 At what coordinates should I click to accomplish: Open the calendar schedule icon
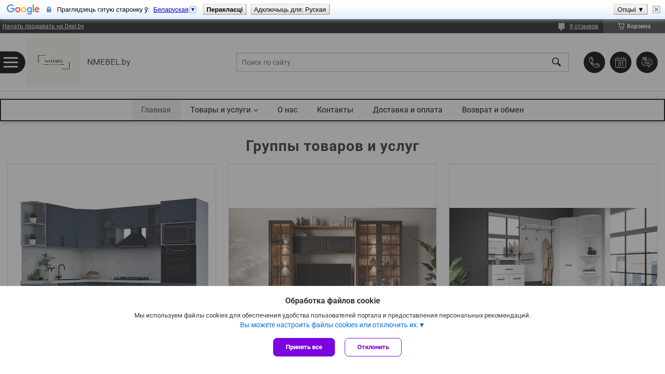621,62
